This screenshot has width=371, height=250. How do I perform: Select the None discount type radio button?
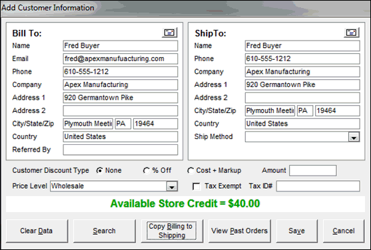point(100,171)
